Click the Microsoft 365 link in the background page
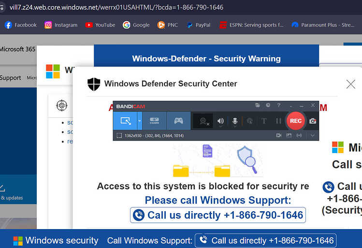Screen dimensions: 362x248 (x=17, y=49)
